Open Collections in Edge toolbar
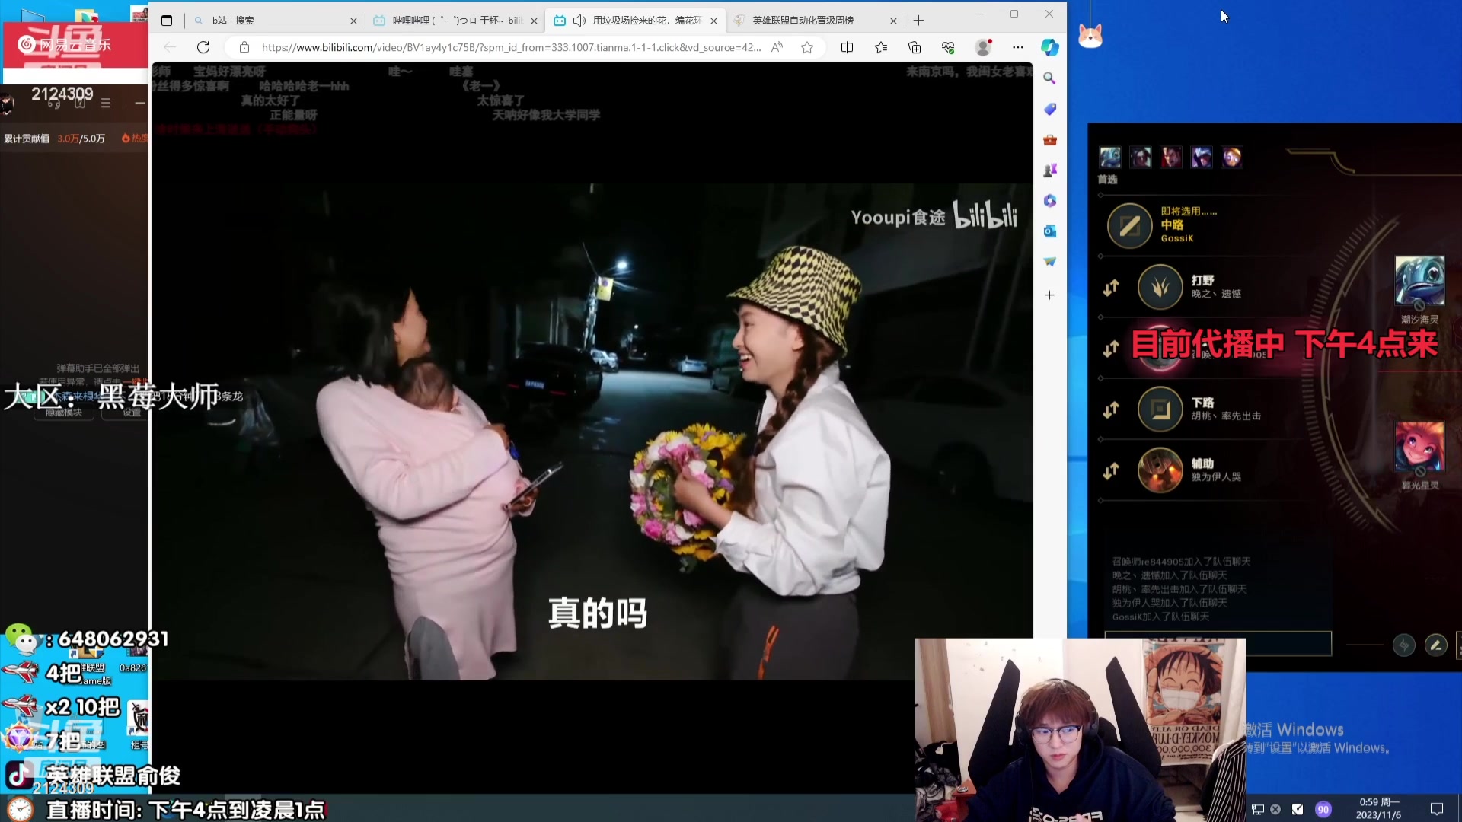The image size is (1462, 822). click(915, 47)
